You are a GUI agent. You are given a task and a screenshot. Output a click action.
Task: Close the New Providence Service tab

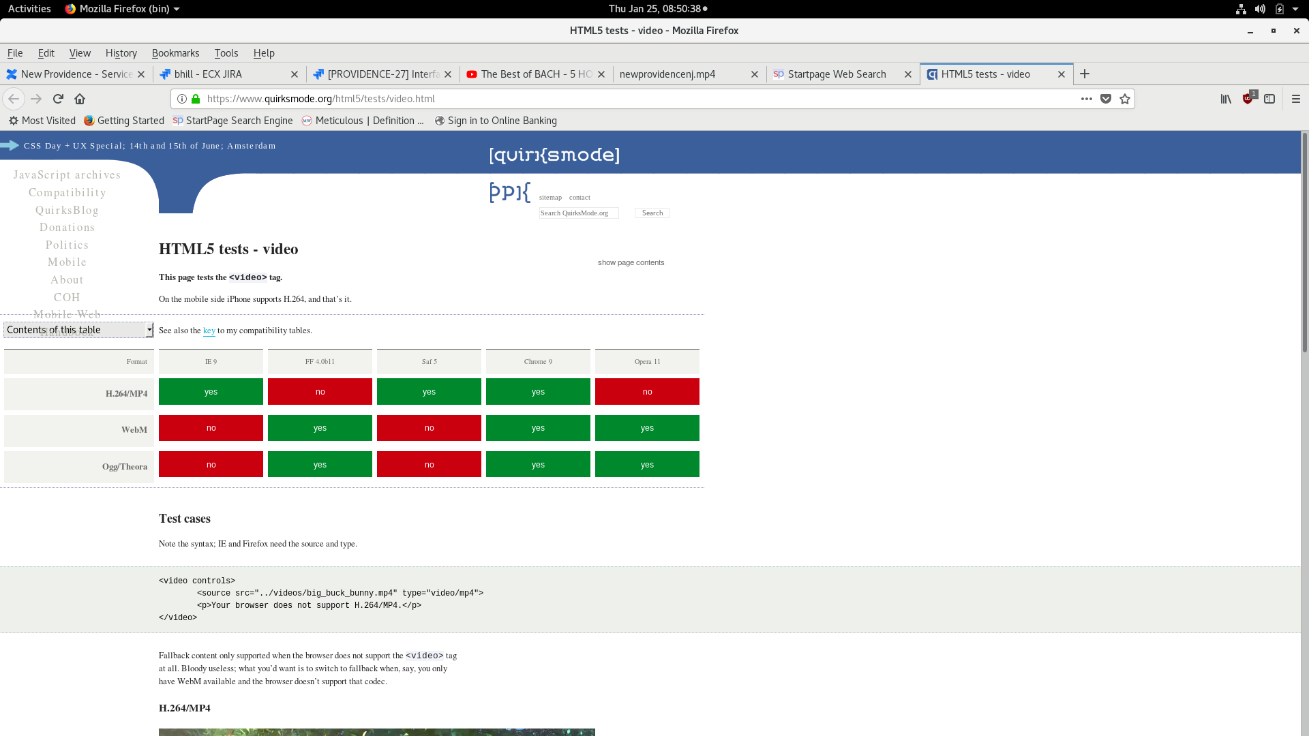pyautogui.click(x=141, y=74)
